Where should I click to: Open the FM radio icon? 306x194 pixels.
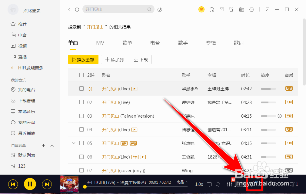tap(241, 9)
